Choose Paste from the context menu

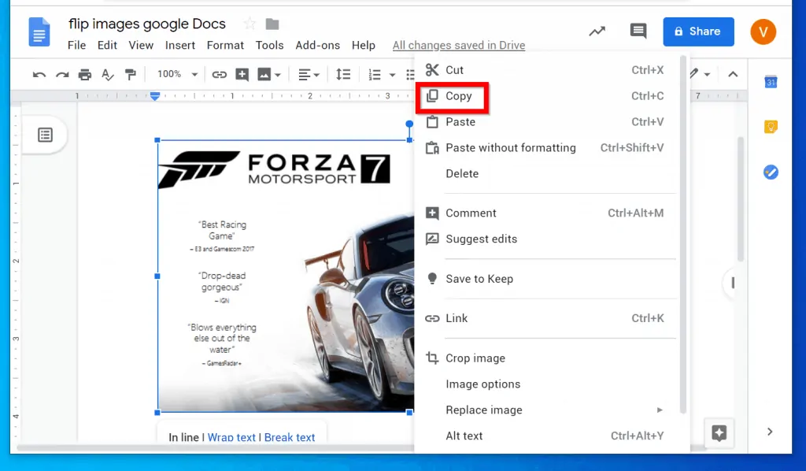(547, 122)
